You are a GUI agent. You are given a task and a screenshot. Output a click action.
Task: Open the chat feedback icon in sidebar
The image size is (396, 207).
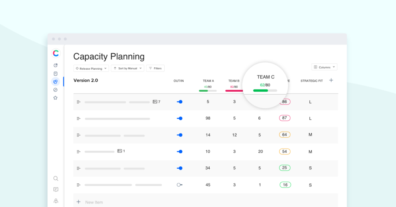click(x=56, y=190)
